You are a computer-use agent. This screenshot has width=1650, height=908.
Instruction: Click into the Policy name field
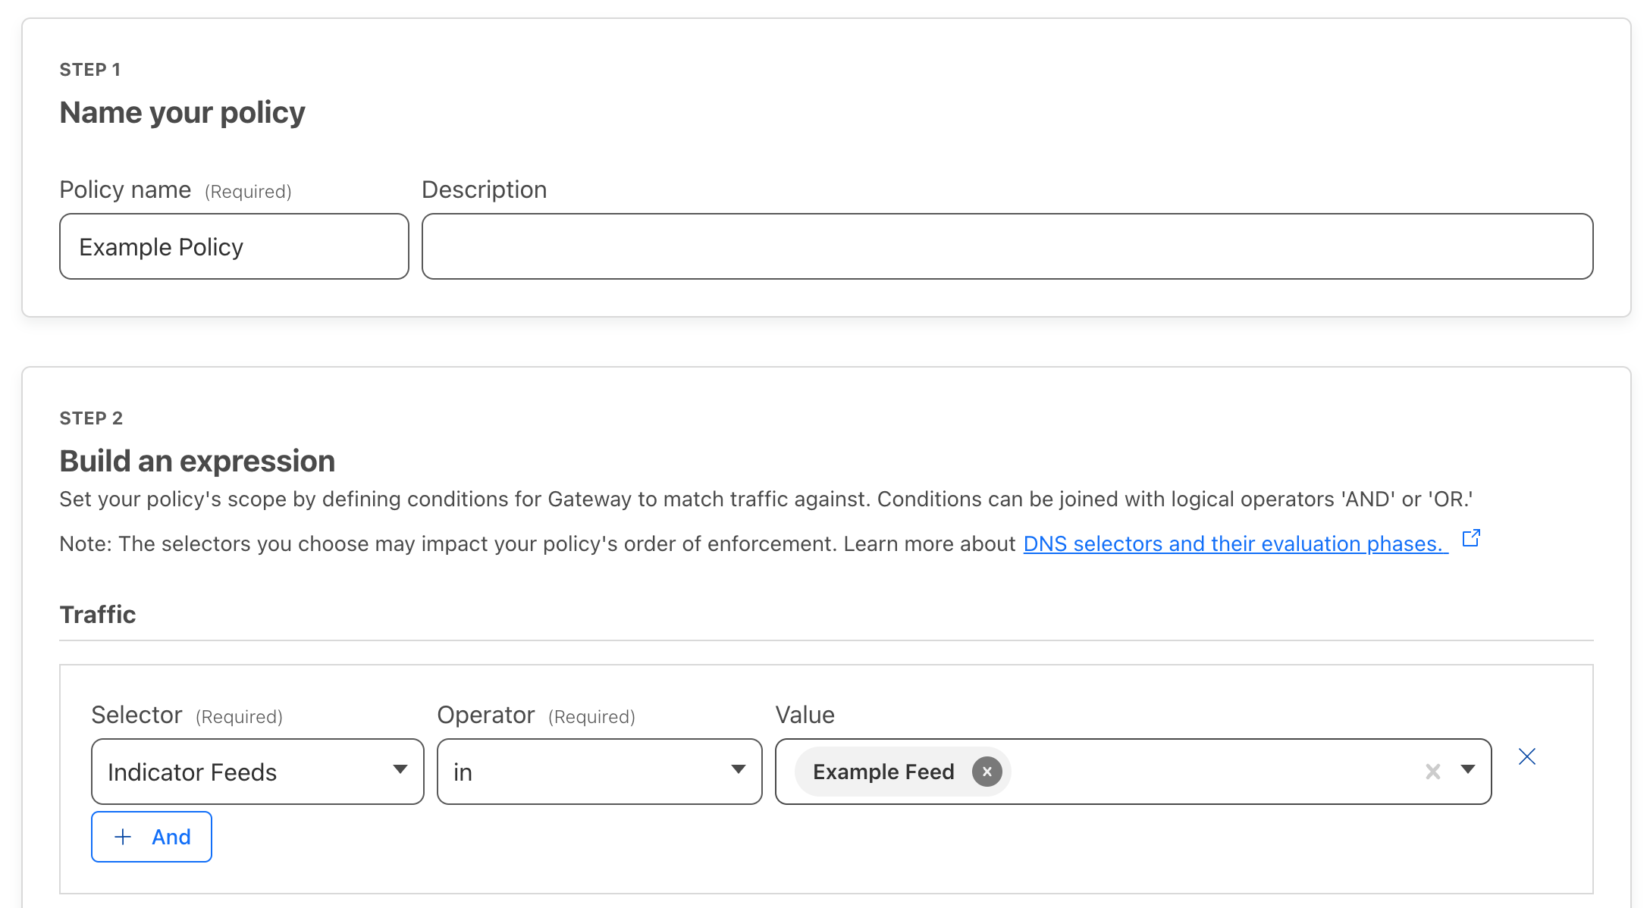(x=233, y=246)
